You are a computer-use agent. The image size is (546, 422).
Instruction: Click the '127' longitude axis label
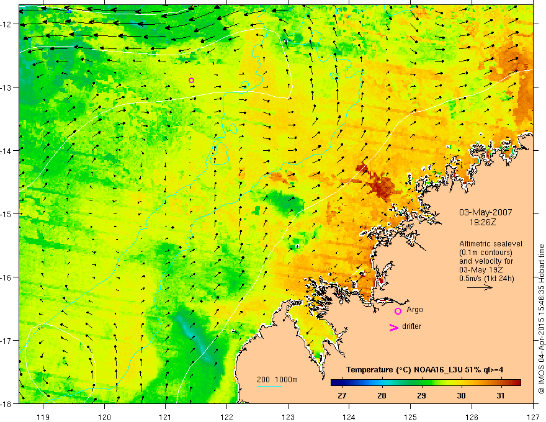[533, 417]
